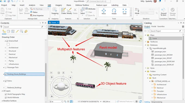Collapse the COTTAGE_MODEL.rvt node
This screenshot has height=103, width=185.
pyautogui.click(x=150, y=81)
